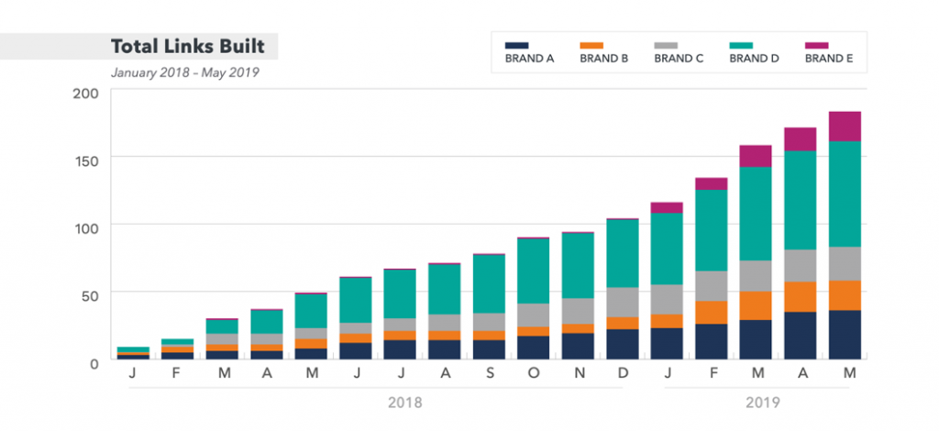Viewport: 939px width, 431px height.
Task: Click the teal segment of the May 2019 bar
Action: 845,193
